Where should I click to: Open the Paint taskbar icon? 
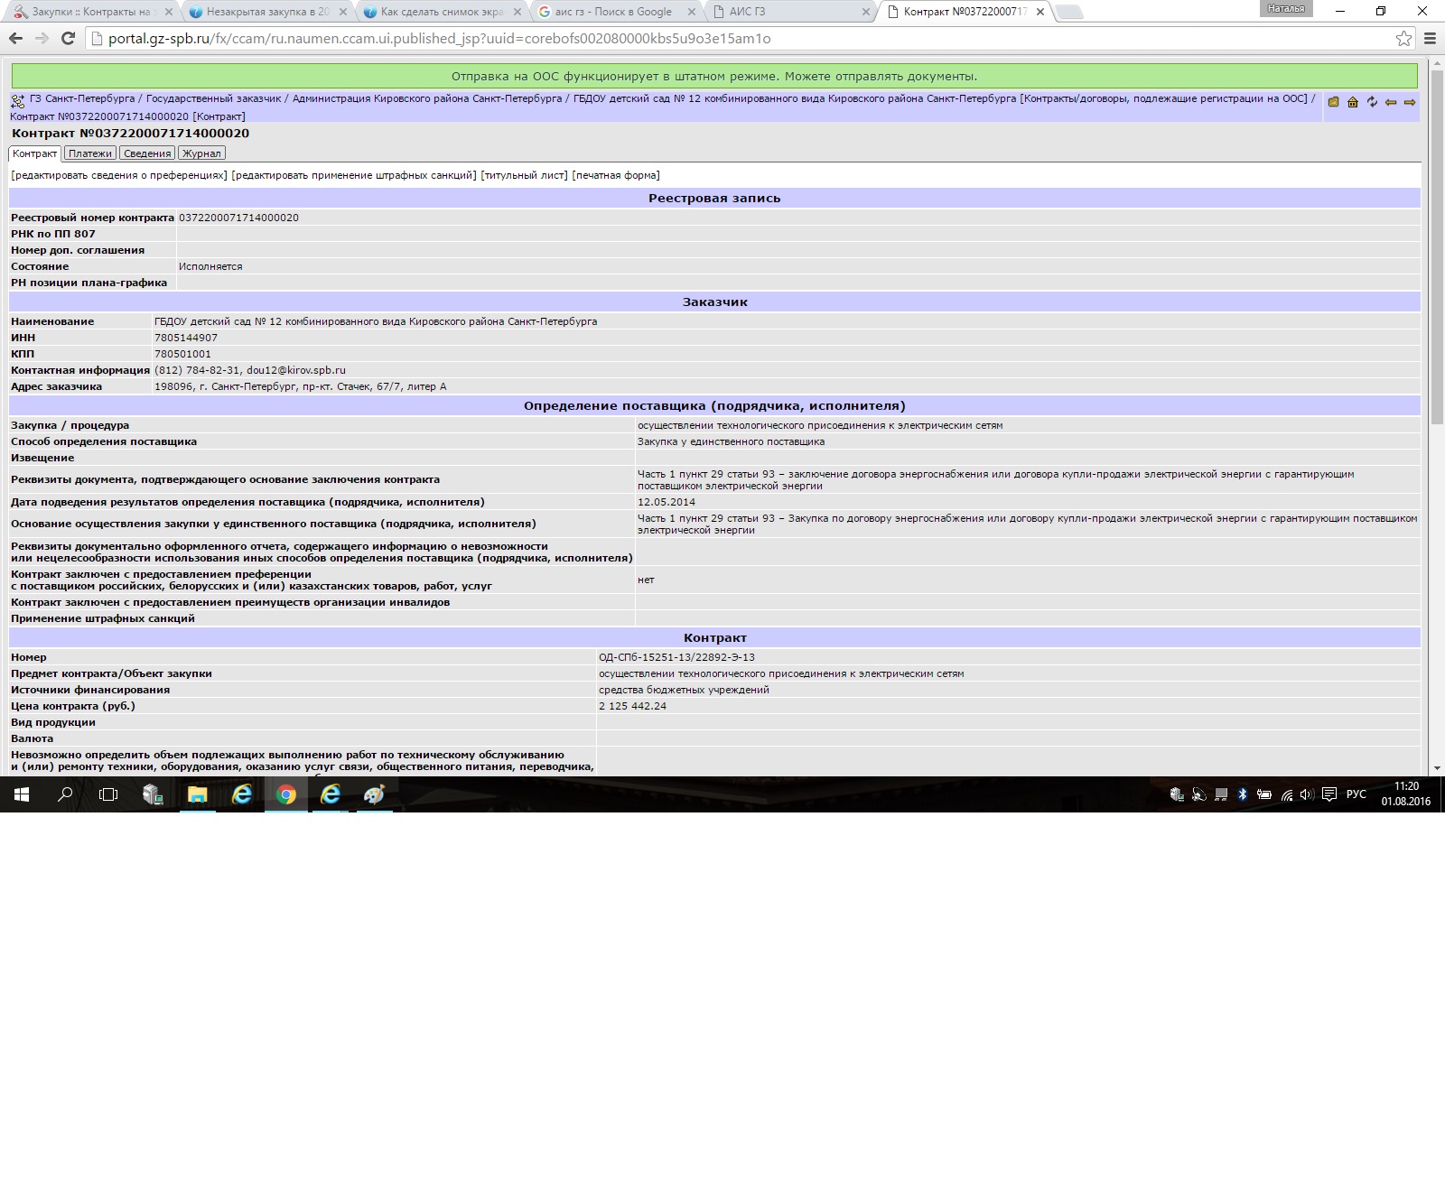click(374, 794)
